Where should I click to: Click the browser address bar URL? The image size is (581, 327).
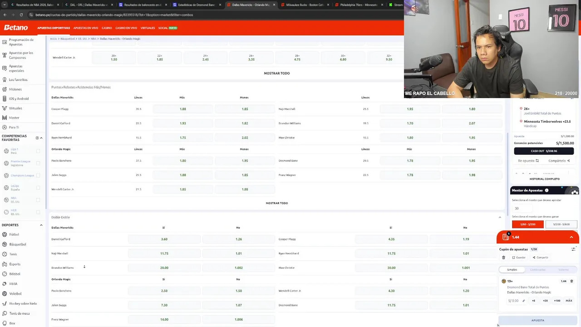(x=114, y=15)
